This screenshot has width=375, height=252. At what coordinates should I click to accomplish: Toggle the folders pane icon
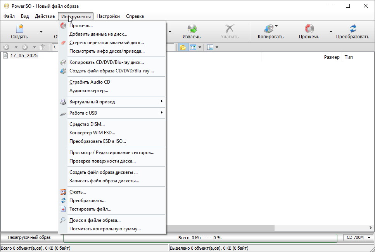click(x=183, y=47)
